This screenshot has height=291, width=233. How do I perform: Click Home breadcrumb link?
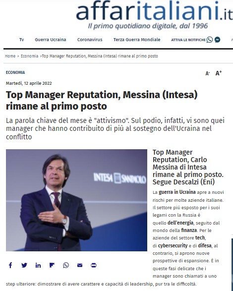coord(10,56)
